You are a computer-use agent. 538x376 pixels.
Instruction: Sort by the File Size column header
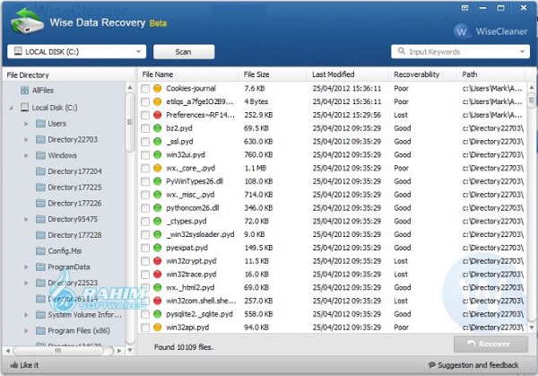[x=273, y=74]
